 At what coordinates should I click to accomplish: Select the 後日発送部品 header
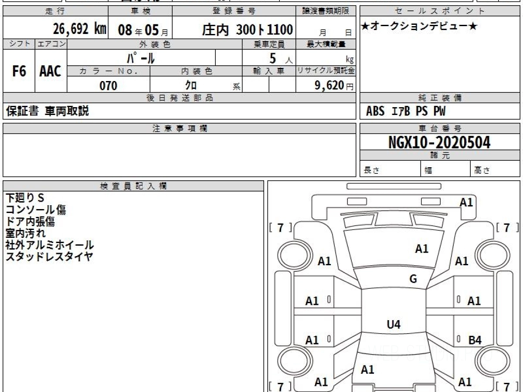click(180, 98)
